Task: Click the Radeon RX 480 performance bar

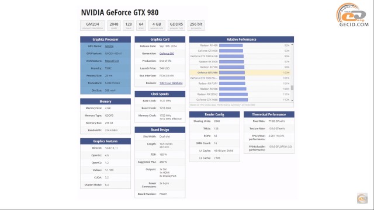Action: click(x=231, y=45)
